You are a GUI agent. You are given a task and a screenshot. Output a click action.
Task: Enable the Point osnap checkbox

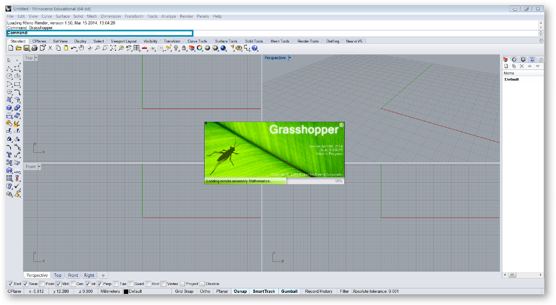42,284
